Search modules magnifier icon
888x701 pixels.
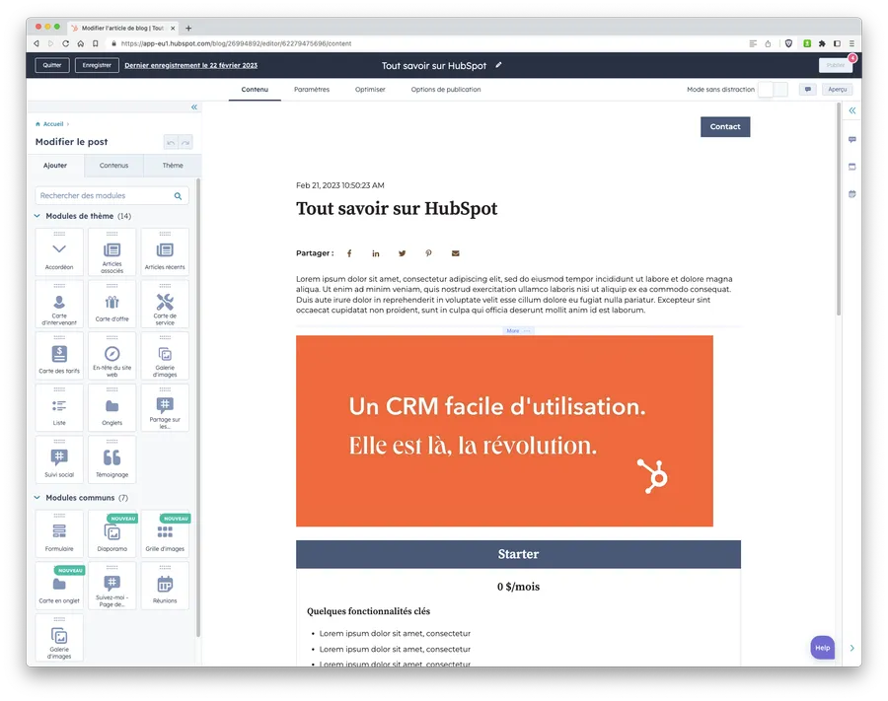(178, 196)
